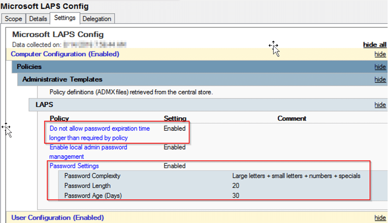388x223 pixels.
Task: Open the Password Settings policy link
Action: [x=74, y=166]
